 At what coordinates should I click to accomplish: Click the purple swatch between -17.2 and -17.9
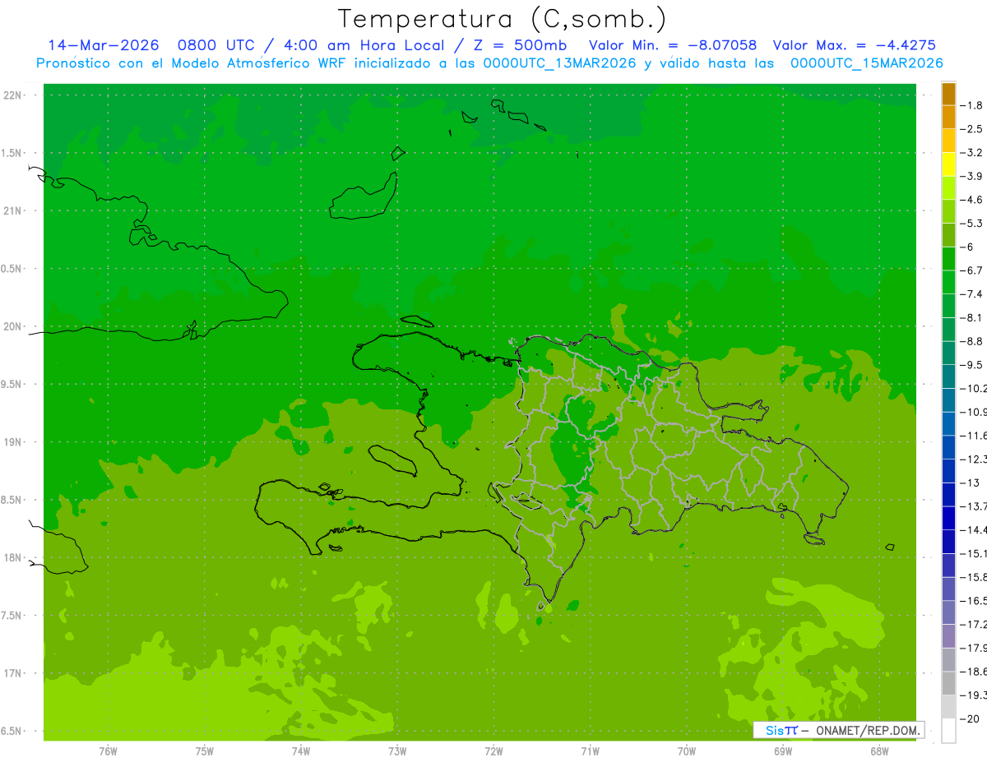click(x=948, y=635)
